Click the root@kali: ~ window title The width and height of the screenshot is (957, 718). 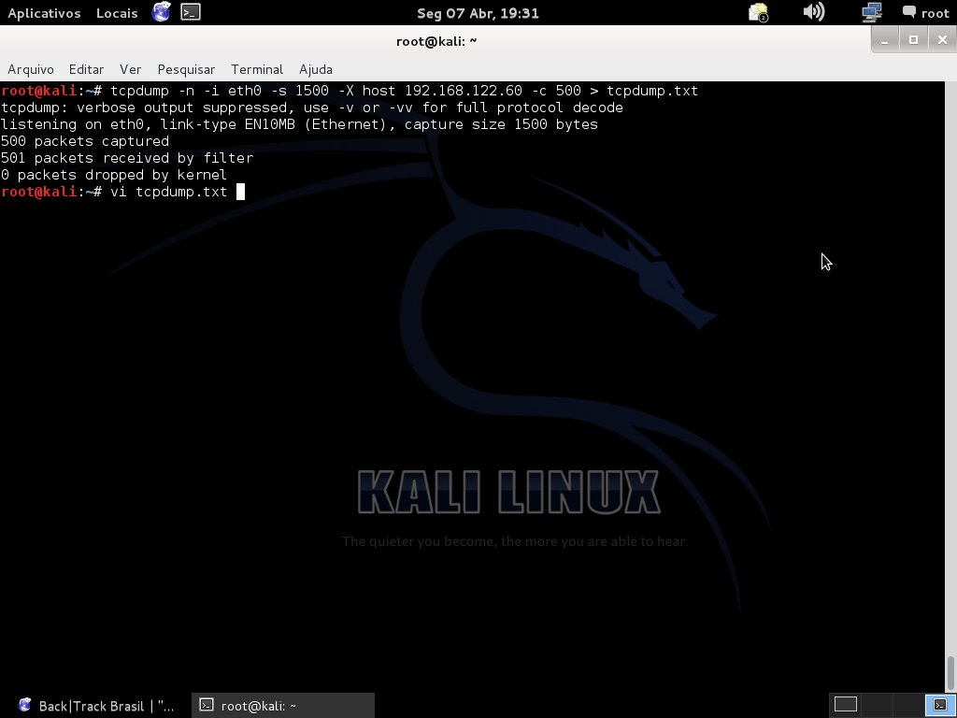pos(436,41)
